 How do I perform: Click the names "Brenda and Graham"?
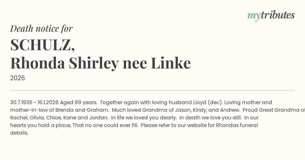click(82, 110)
